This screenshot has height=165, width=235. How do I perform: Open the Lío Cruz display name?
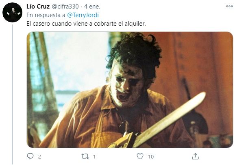(38, 7)
